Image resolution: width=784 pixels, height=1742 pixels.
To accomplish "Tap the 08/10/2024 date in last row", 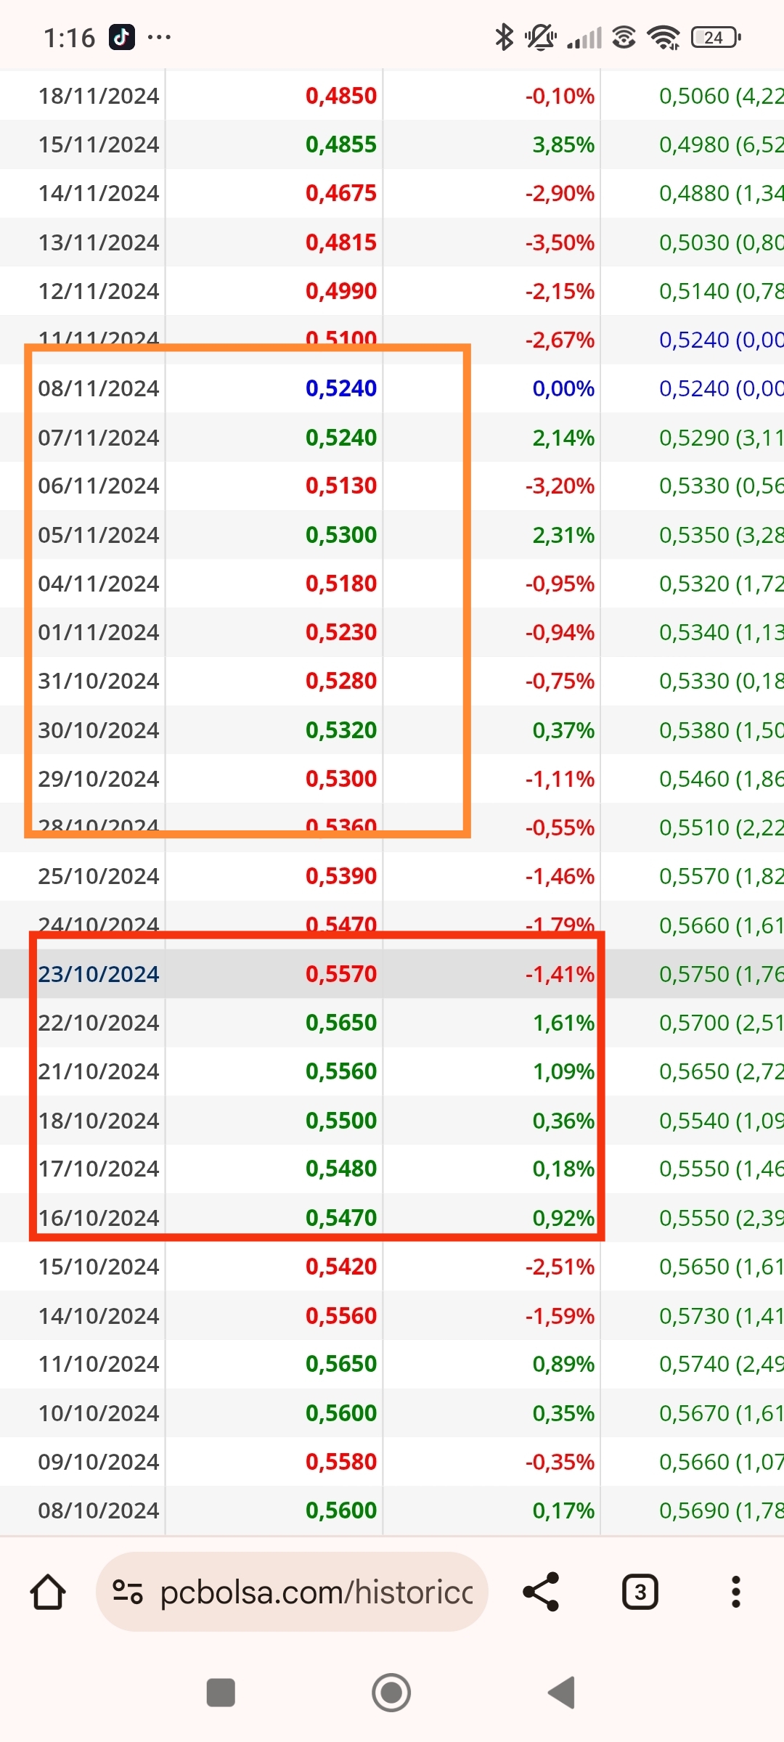I will click(99, 1510).
